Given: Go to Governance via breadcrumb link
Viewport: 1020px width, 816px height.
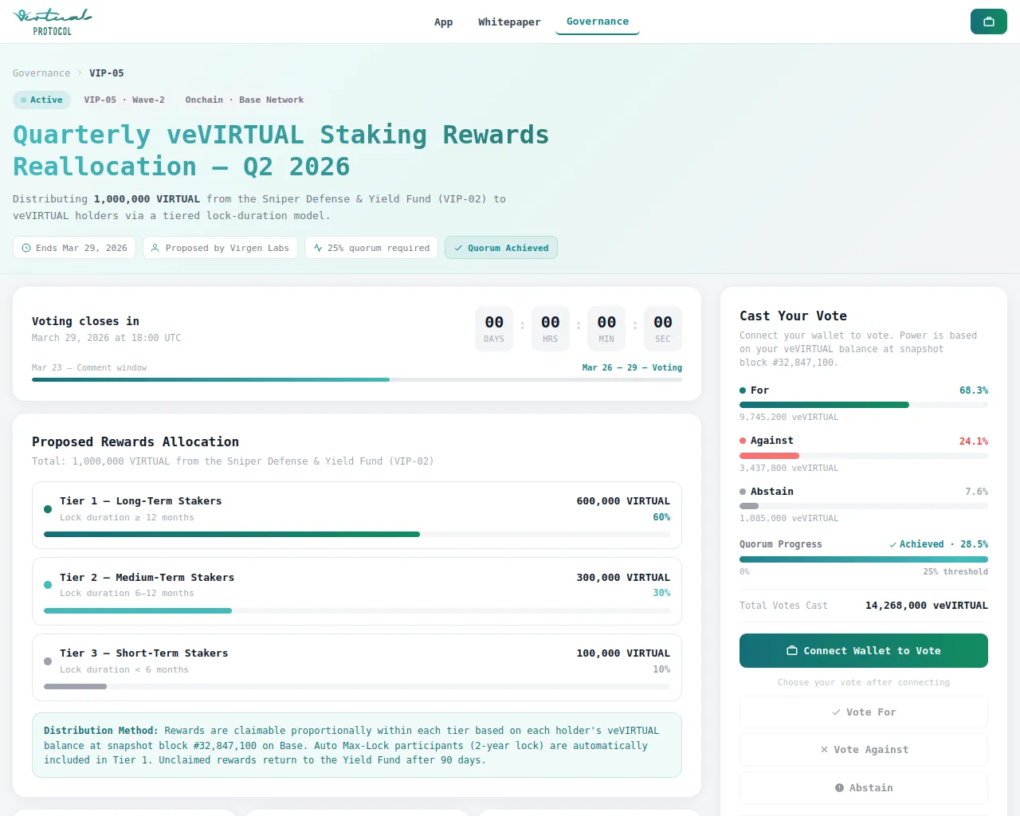Looking at the screenshot, I should 41,73.
